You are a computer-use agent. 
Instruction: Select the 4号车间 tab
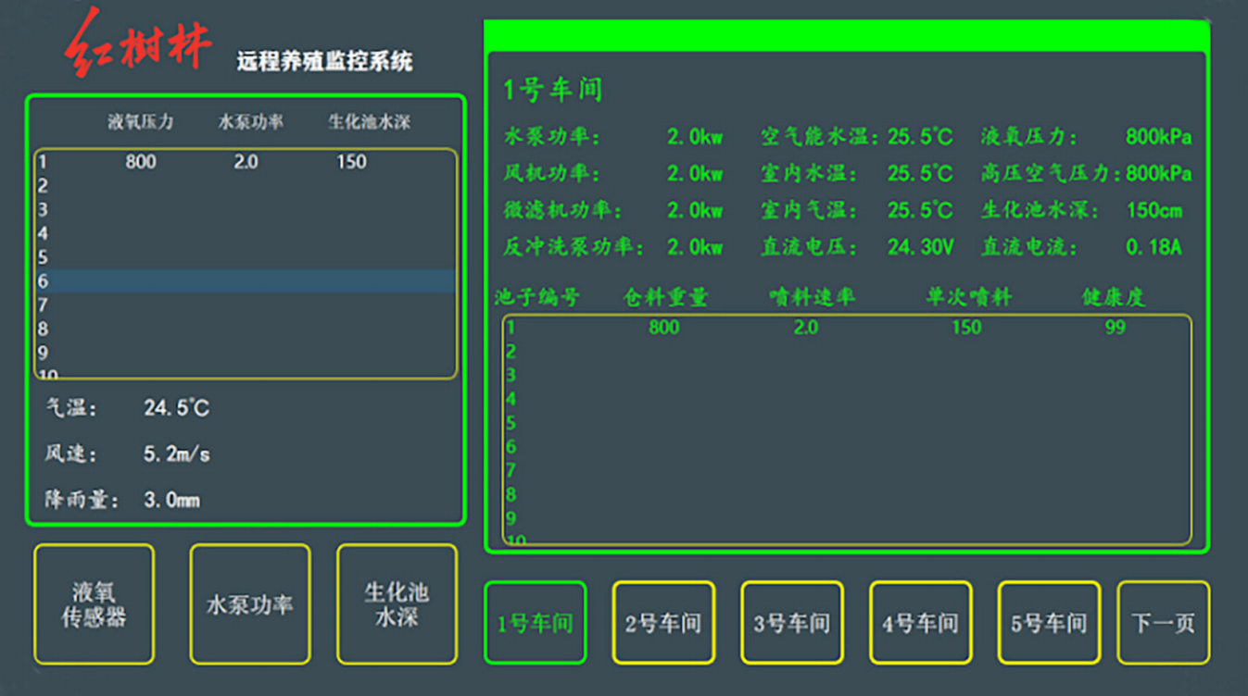(x=920, y=623)
